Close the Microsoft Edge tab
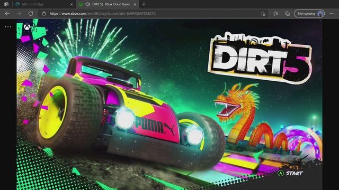Image resolution: width=339 pixels, height=190 pixels. coord(72,4)
